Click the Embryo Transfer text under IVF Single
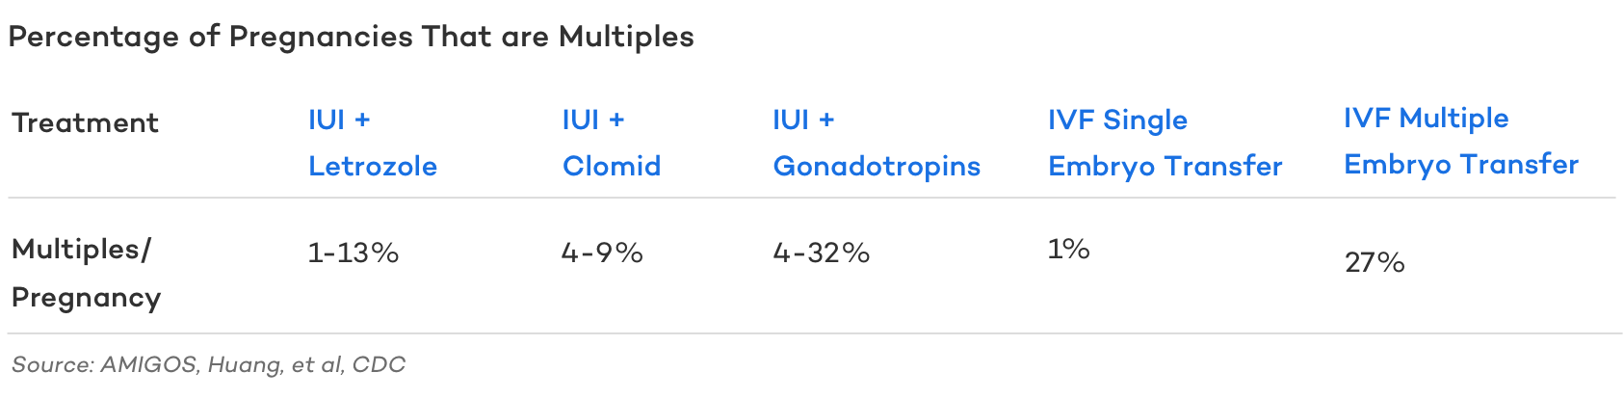Viewport: 1624px width, 399px height. tap(1166, 167)
